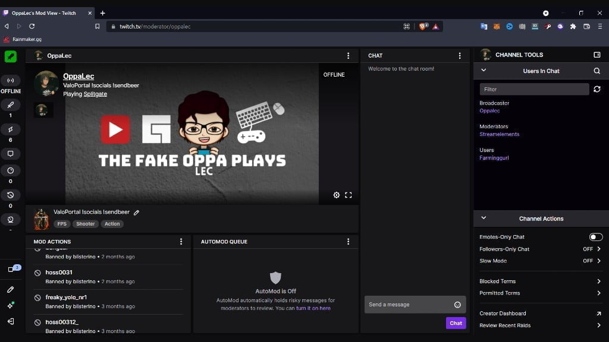Collapse the Channel Actions section
The height and width of the screenshot is (342, 609).
(x=484, y=218)
